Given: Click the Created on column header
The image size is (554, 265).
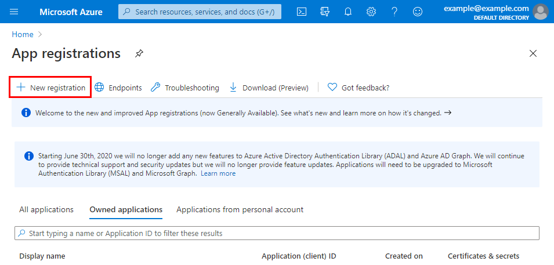Looking at the screenshot, I should pos(404,256).
